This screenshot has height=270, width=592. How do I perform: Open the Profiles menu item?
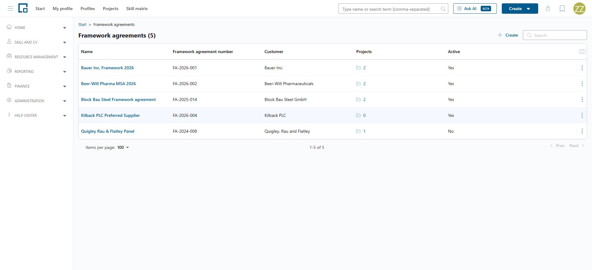click(88, 9)
